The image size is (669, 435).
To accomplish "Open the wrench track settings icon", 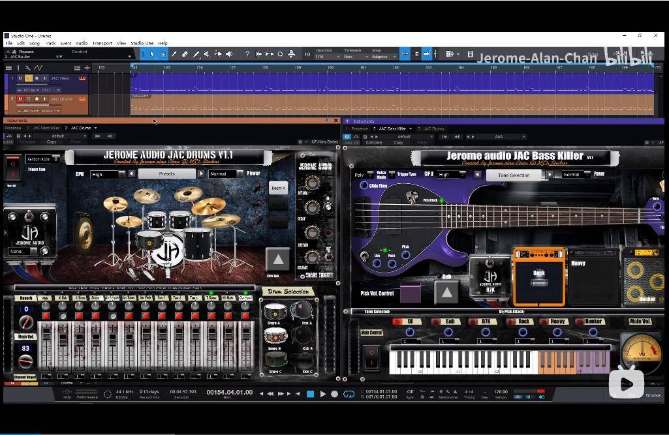I will click(27, 68).
